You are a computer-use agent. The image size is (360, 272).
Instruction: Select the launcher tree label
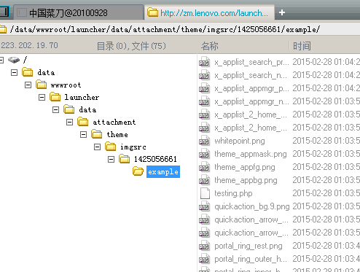tap(82, 97)
